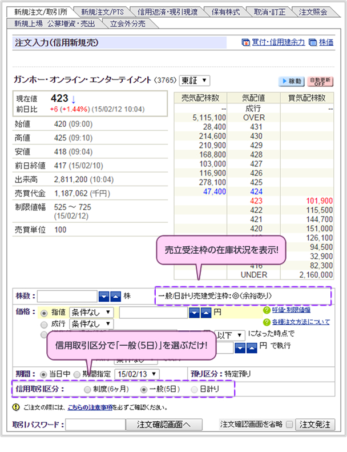This screenshot has height=452, width=347.
Task: Click price 422 in the order book
Action: [x=256, y=210]
